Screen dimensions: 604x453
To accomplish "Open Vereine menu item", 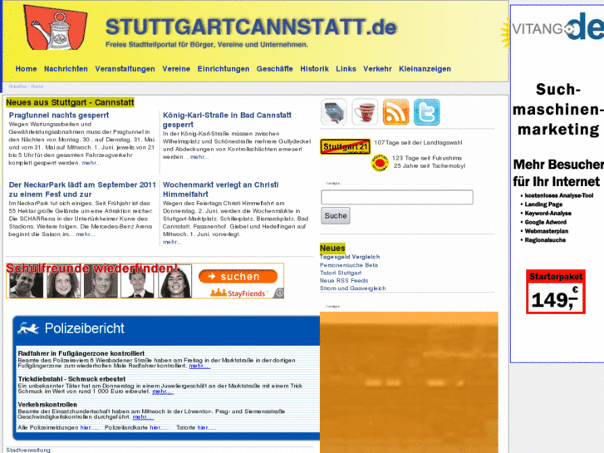I will (176, 69).
